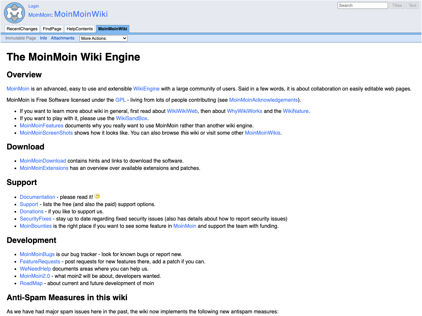Open the MoinMoinBugs bug tracker link
422x316 pixels.
click(x=37, y=254)
